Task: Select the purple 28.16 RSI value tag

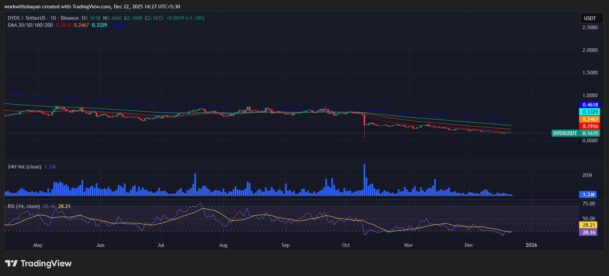Action: (x=589, y=232)
